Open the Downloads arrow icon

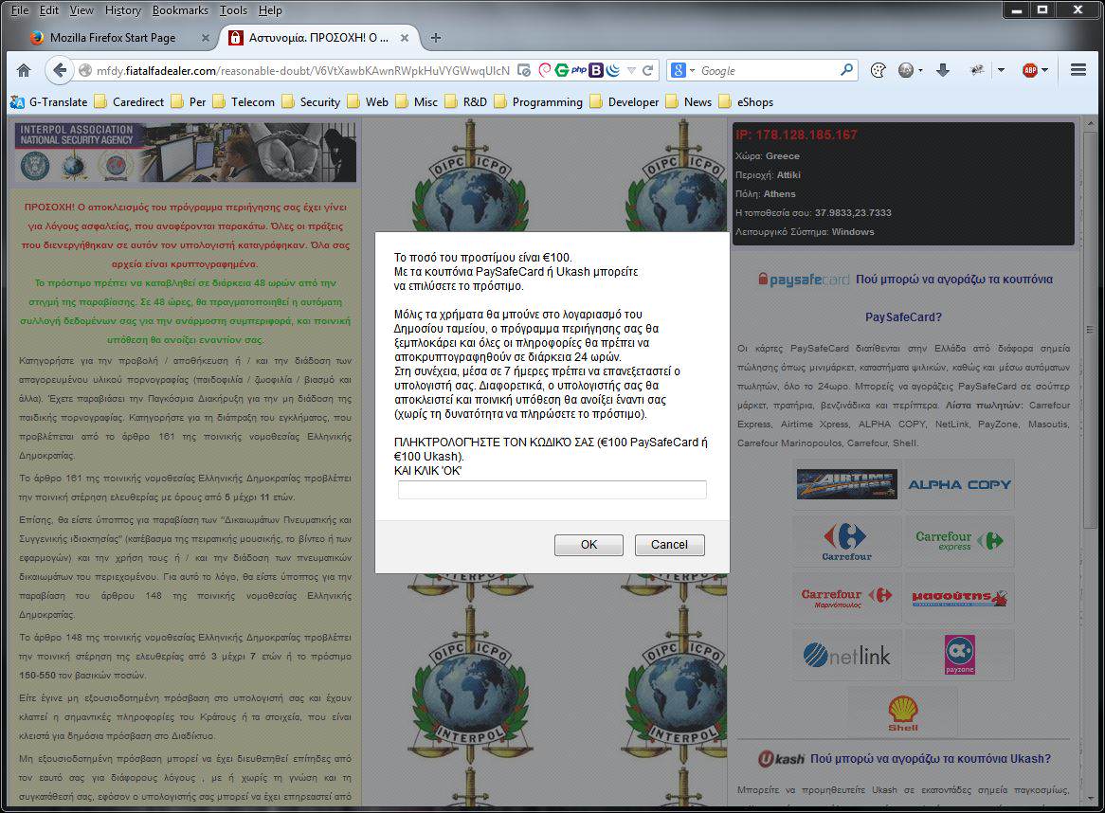tap(942, 70)
